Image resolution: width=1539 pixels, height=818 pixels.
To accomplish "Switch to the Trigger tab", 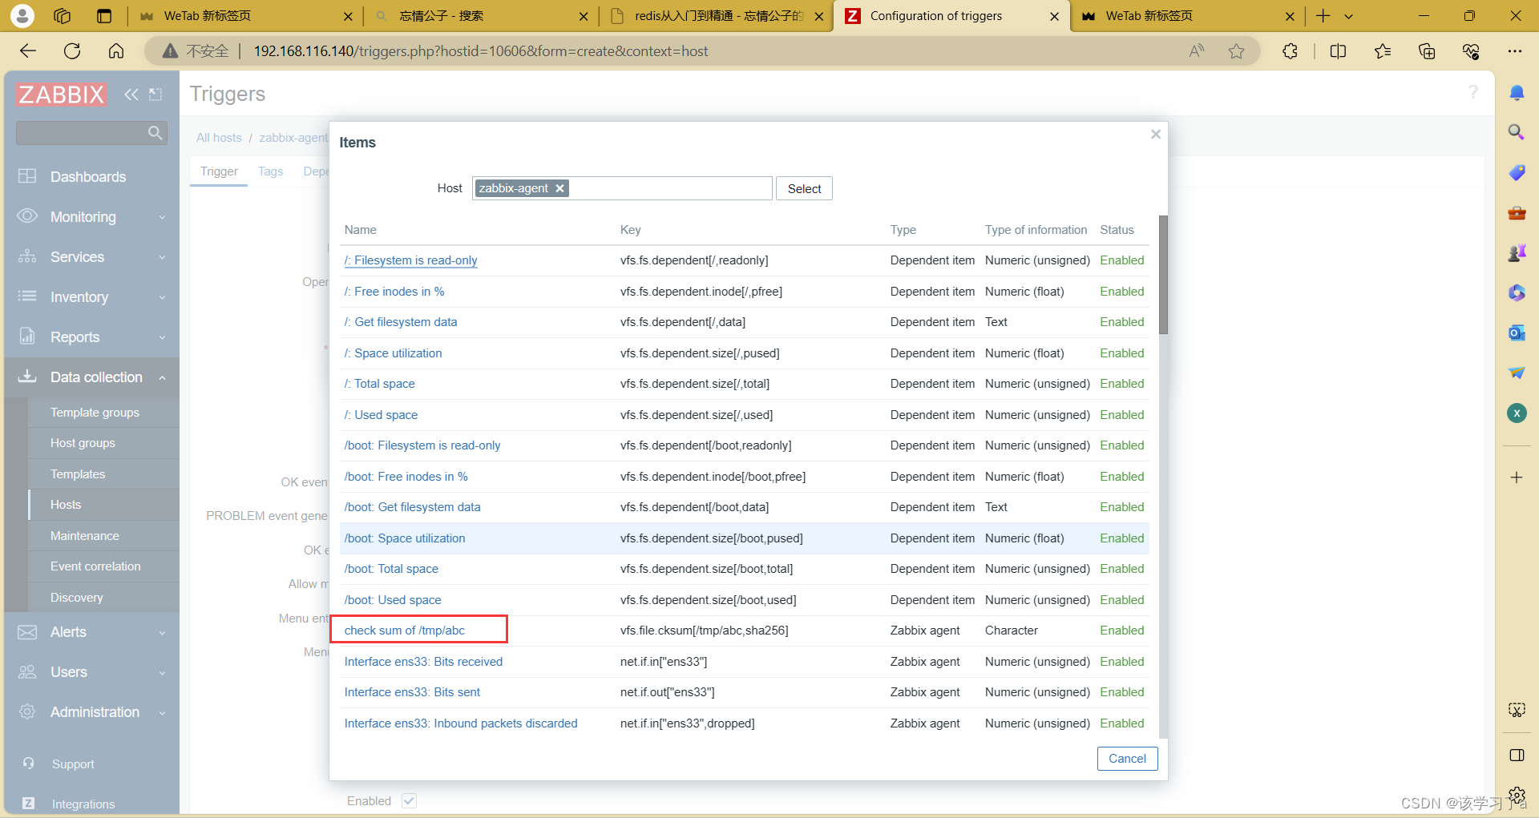I will point(219,171).
